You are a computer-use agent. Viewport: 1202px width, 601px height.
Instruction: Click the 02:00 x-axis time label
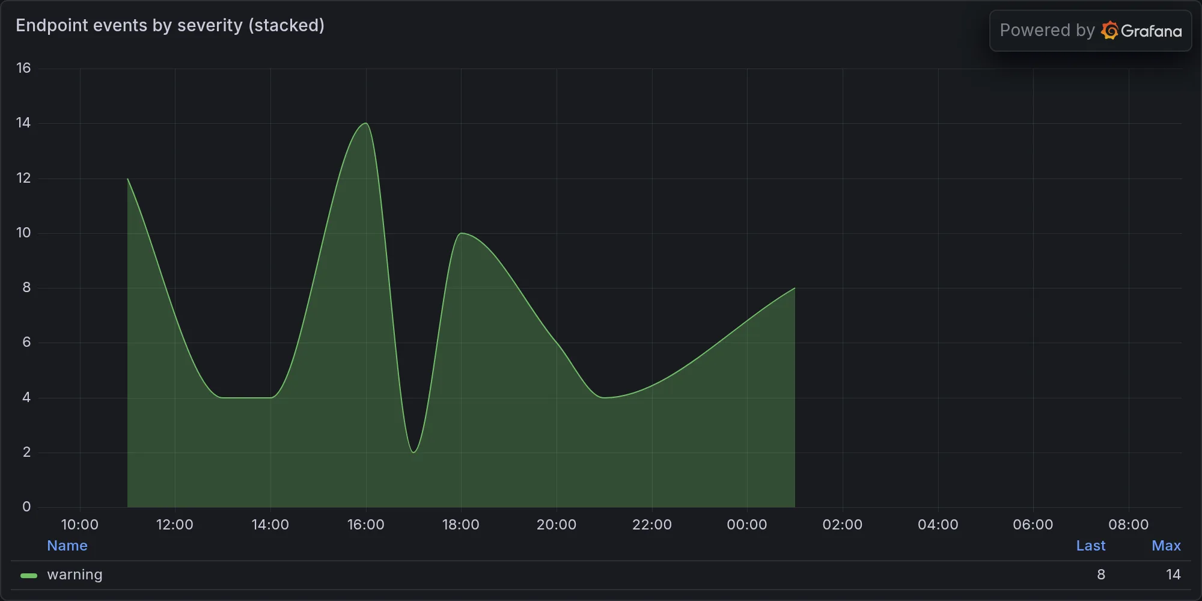pyautogui.click(x=843, y=525)
